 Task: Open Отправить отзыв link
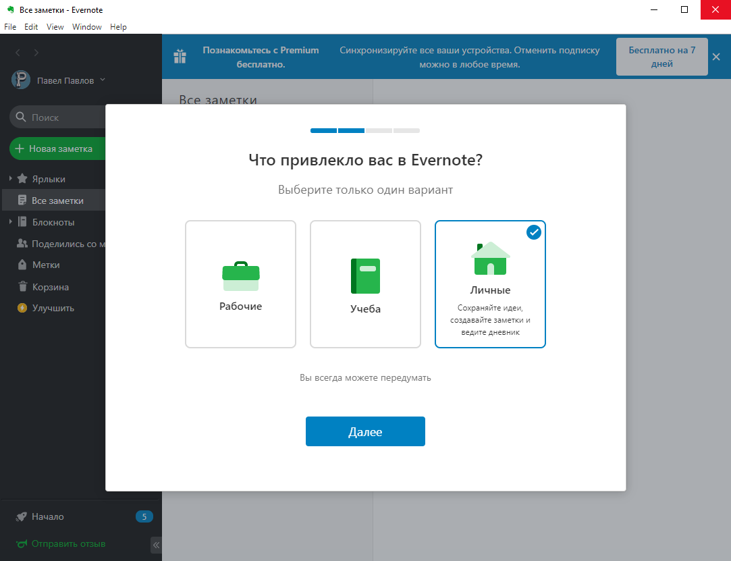[68, 543]
